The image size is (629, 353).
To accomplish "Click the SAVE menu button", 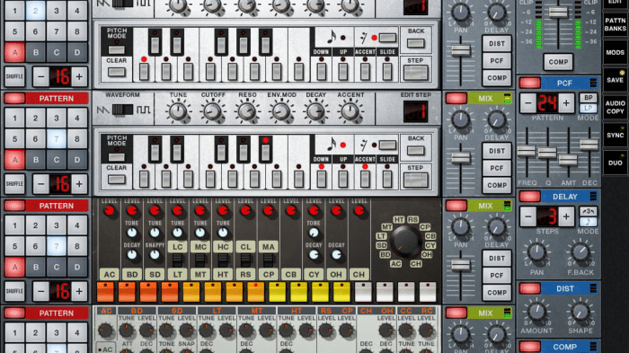I will 615,80.
